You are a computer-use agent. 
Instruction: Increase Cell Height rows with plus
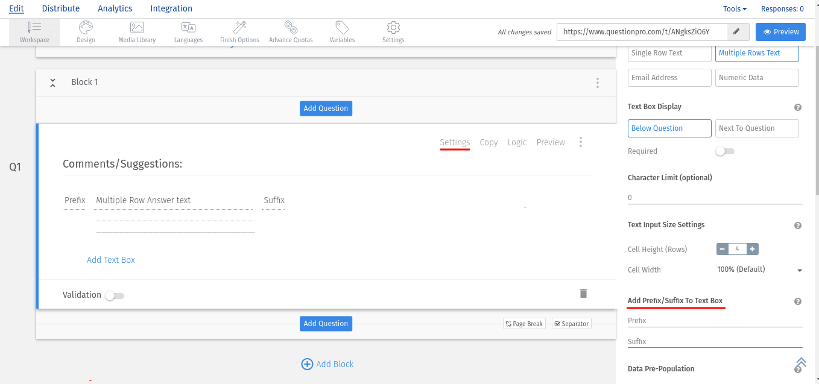coord(752,249)
